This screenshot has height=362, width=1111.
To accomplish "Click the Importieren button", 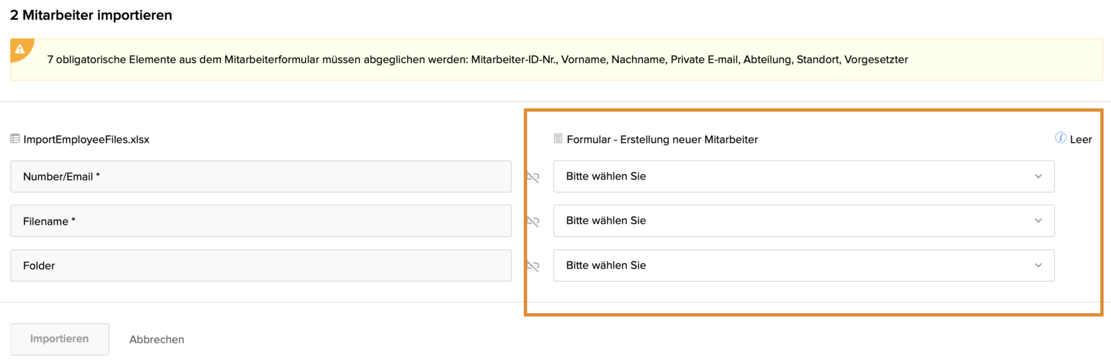I will [60, 339].
